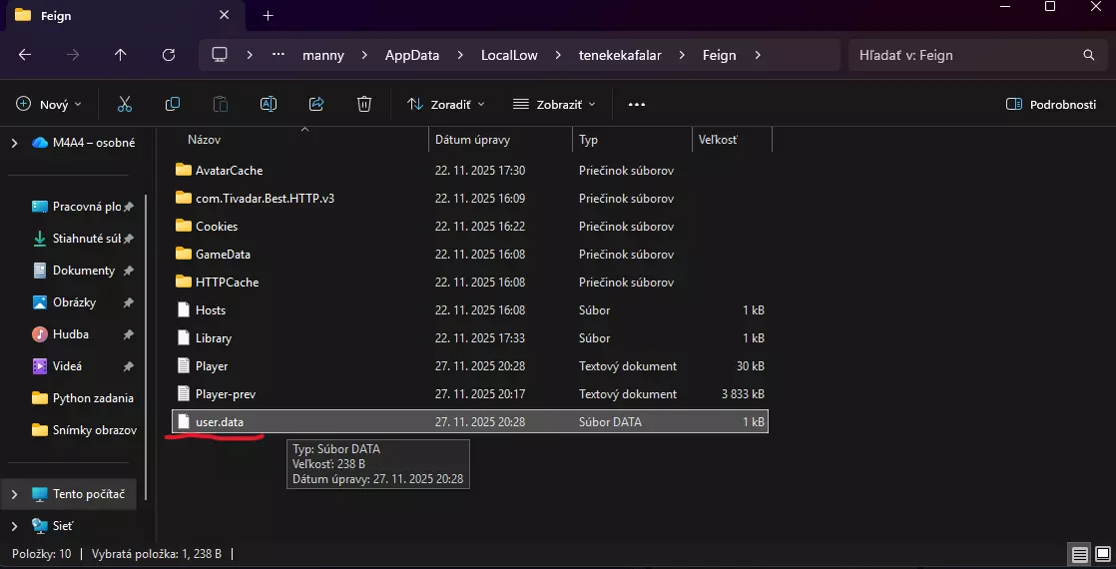
Task: Select the HTTPCache folder row
Action: point(470,283)
